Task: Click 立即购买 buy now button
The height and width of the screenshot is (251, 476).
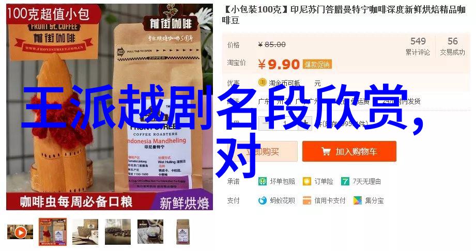Action: (x=262, y=151)
